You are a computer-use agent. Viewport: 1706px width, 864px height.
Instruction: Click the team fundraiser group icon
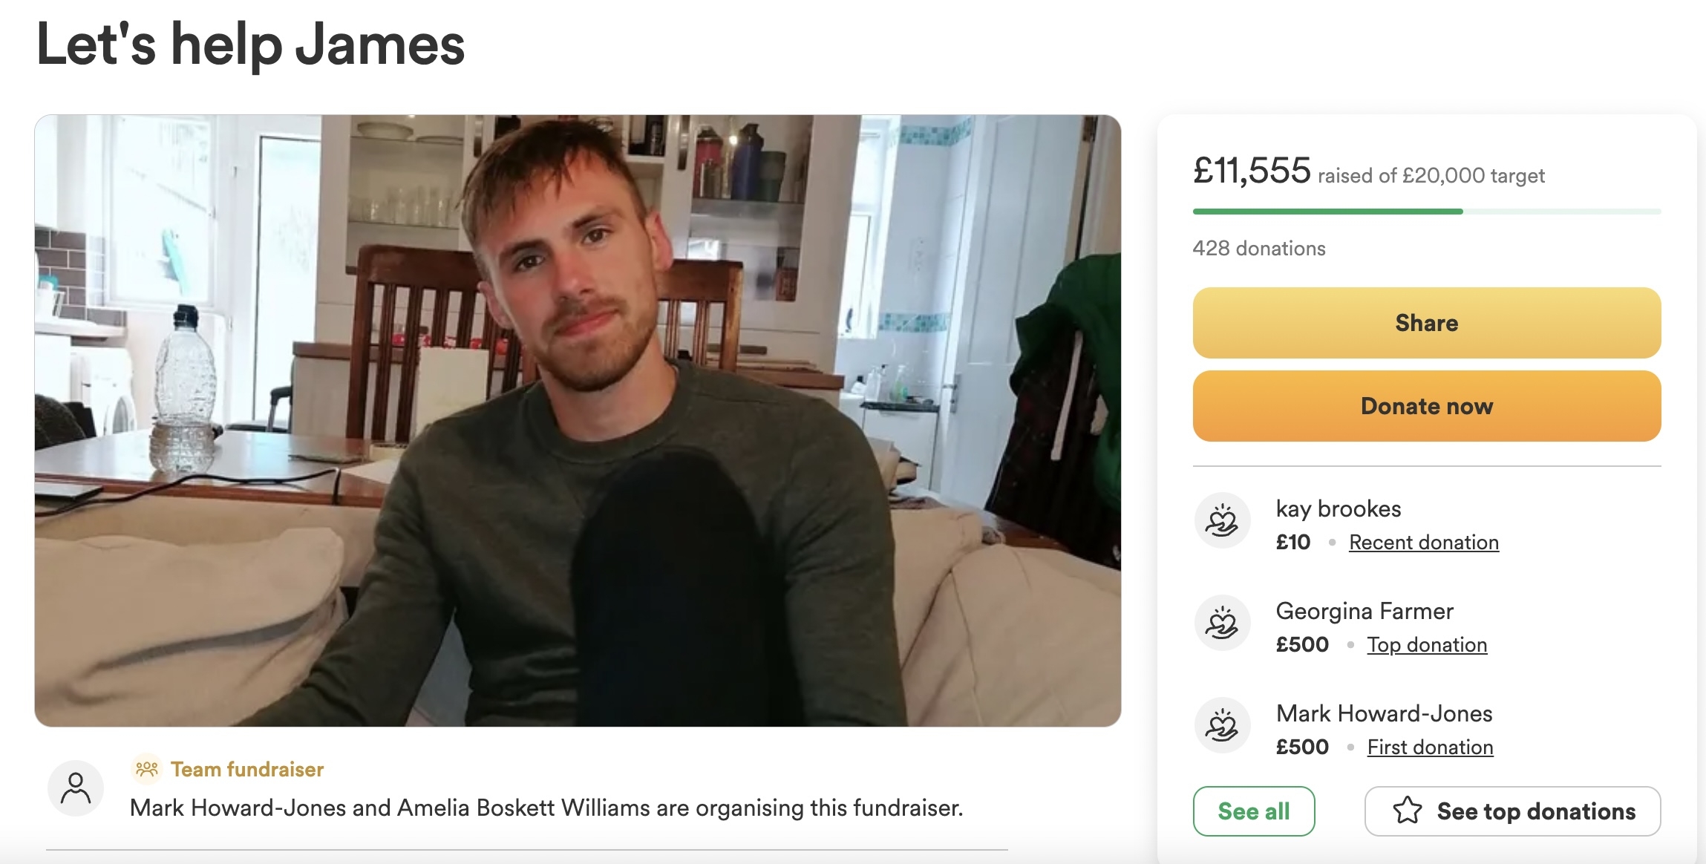[x=147, y=769]
